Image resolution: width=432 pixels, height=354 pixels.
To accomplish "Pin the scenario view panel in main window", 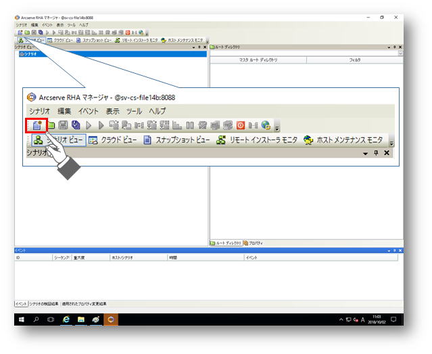I will [199, 47].
